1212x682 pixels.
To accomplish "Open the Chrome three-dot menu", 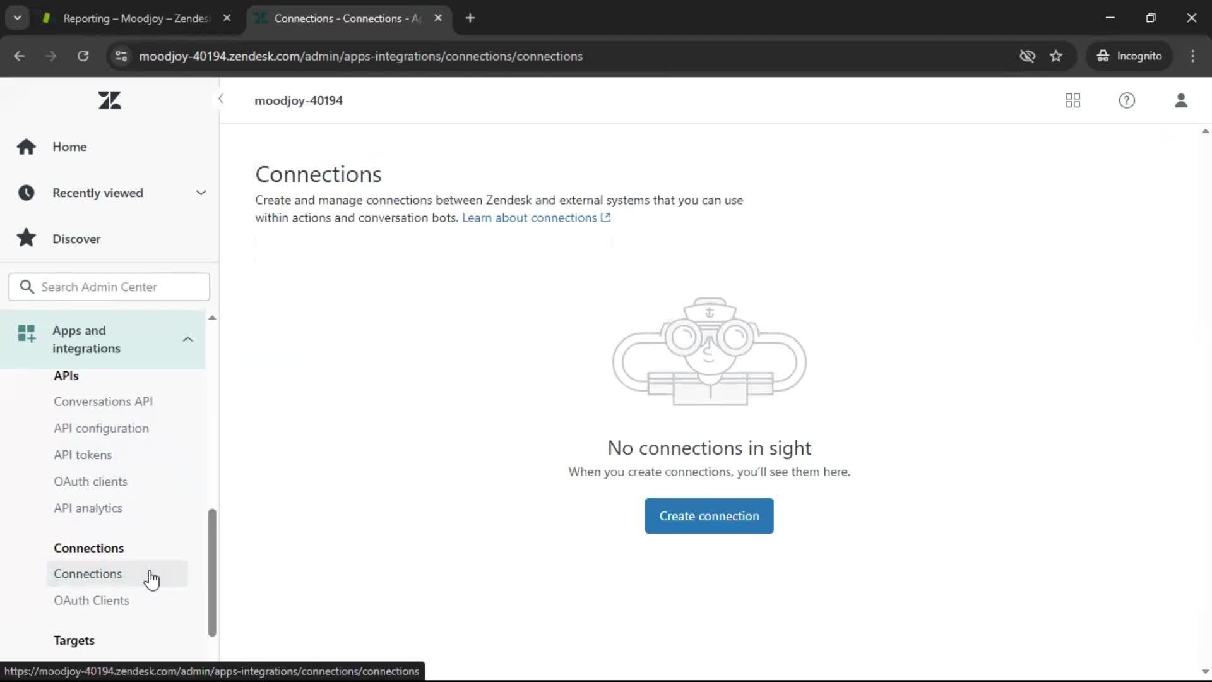I will 1192,56.
